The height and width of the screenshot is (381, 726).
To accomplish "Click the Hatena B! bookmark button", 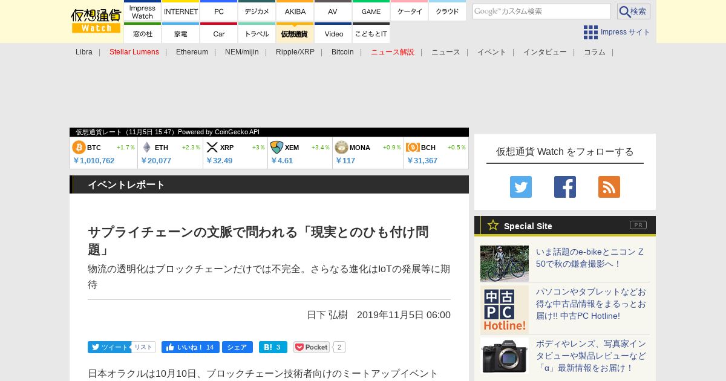I will pyautogui.click(x=273, y=347).
